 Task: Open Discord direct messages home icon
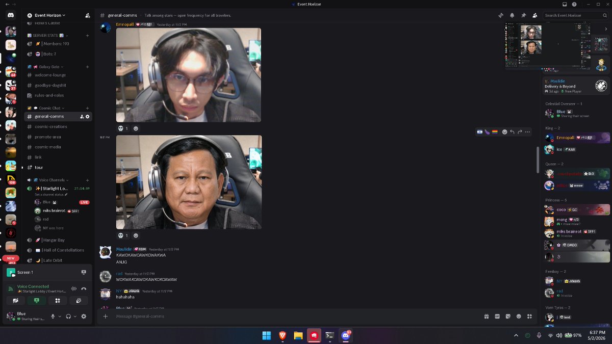tap(11, 15)
